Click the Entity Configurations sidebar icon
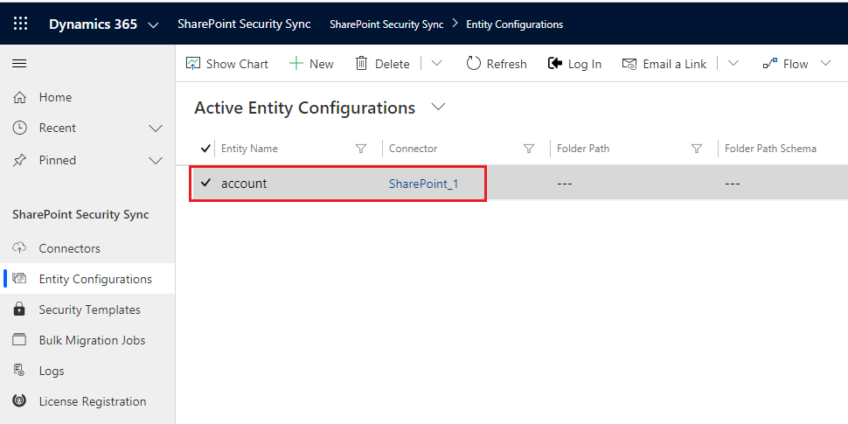This screenshot has width=848, height=424. tap(19, 279)
